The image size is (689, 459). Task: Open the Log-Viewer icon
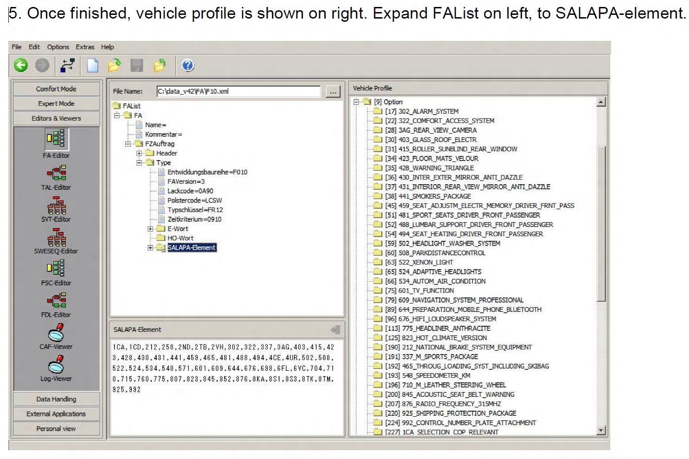(x=56, y=364)
